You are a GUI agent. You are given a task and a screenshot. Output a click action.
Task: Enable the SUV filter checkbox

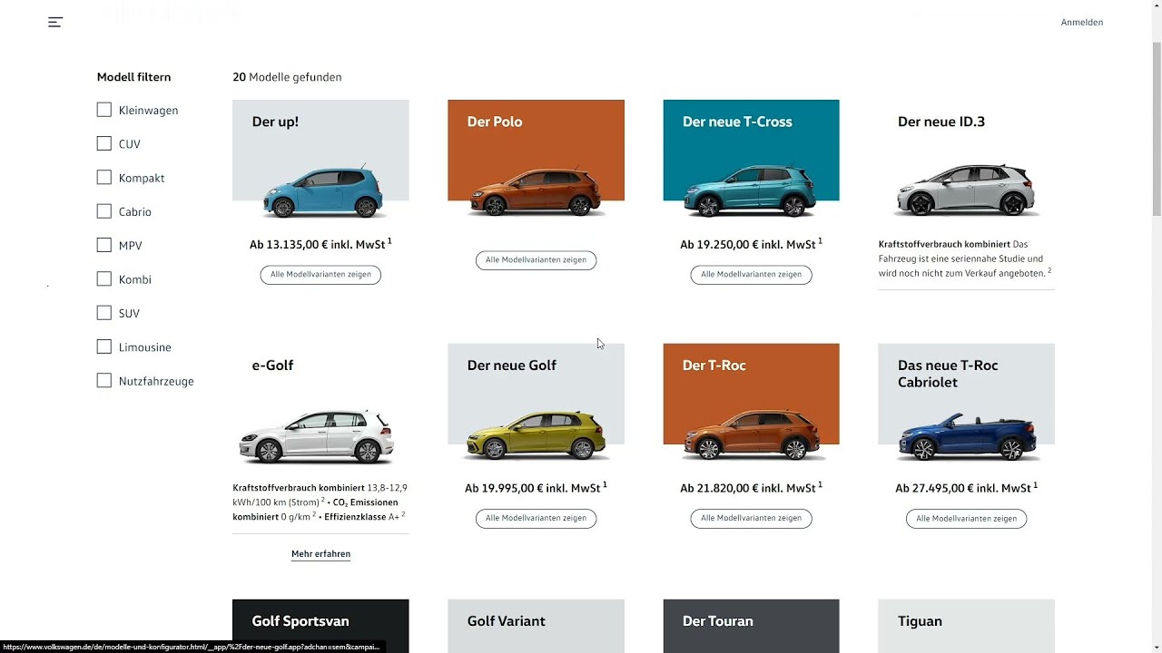pyautogui.click(x=103, y=313)
